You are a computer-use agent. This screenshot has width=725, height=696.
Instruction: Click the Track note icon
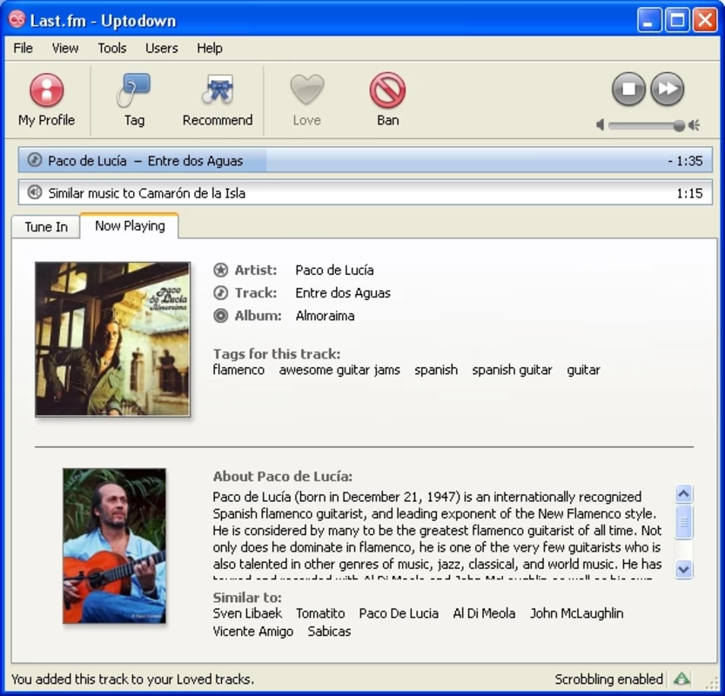[x=220, y=292]
